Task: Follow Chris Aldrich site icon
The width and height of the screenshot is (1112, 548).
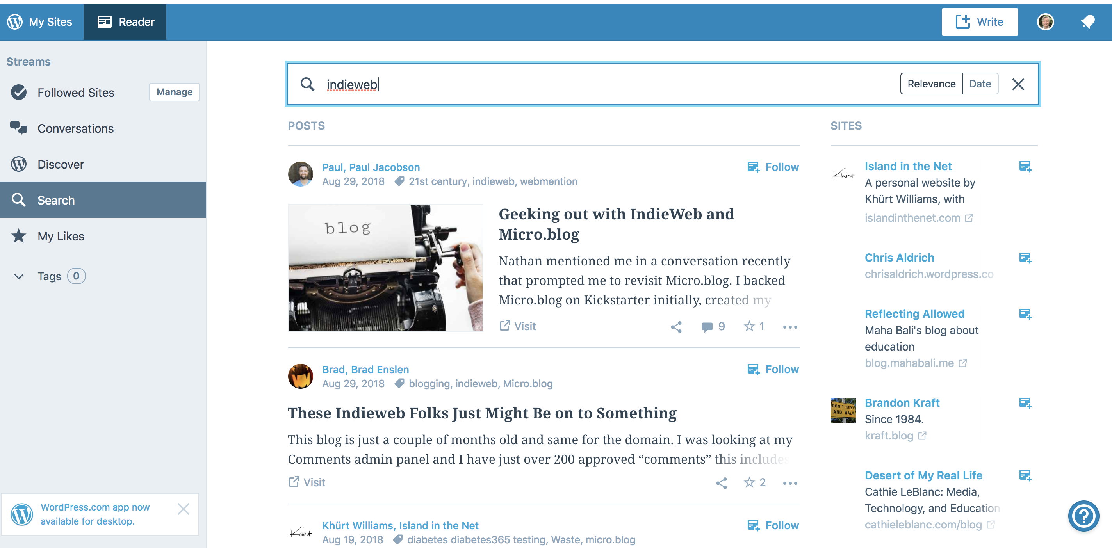Action: [1025, 258]
